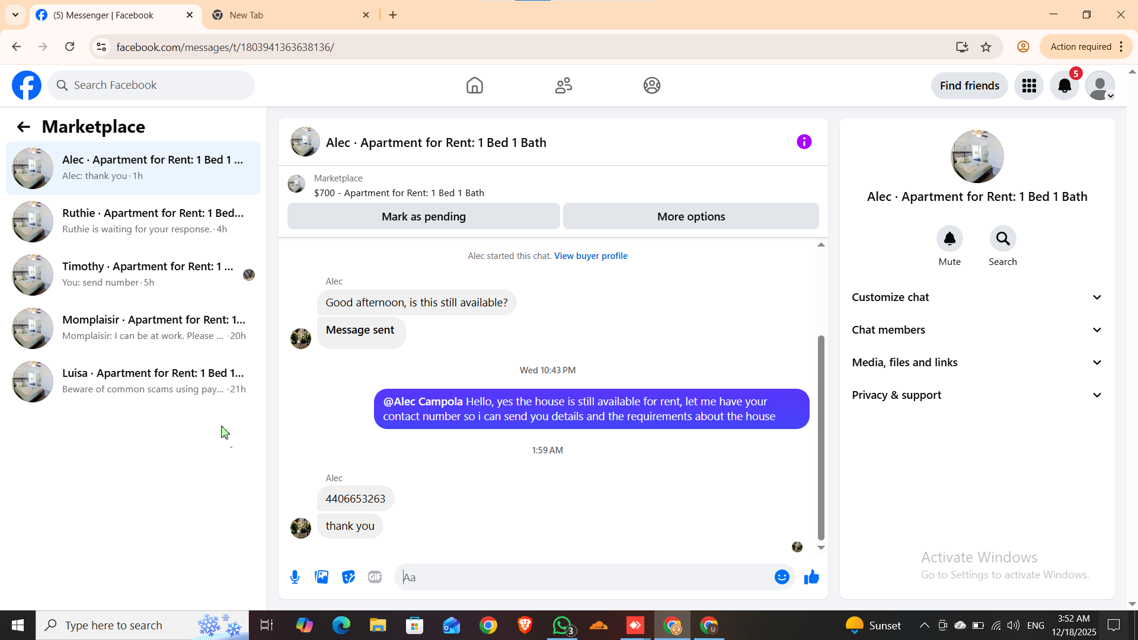1138x640 pixels.
Task: Click Alec's large profile thumbnail in sidebar
Action: (977, 156)
